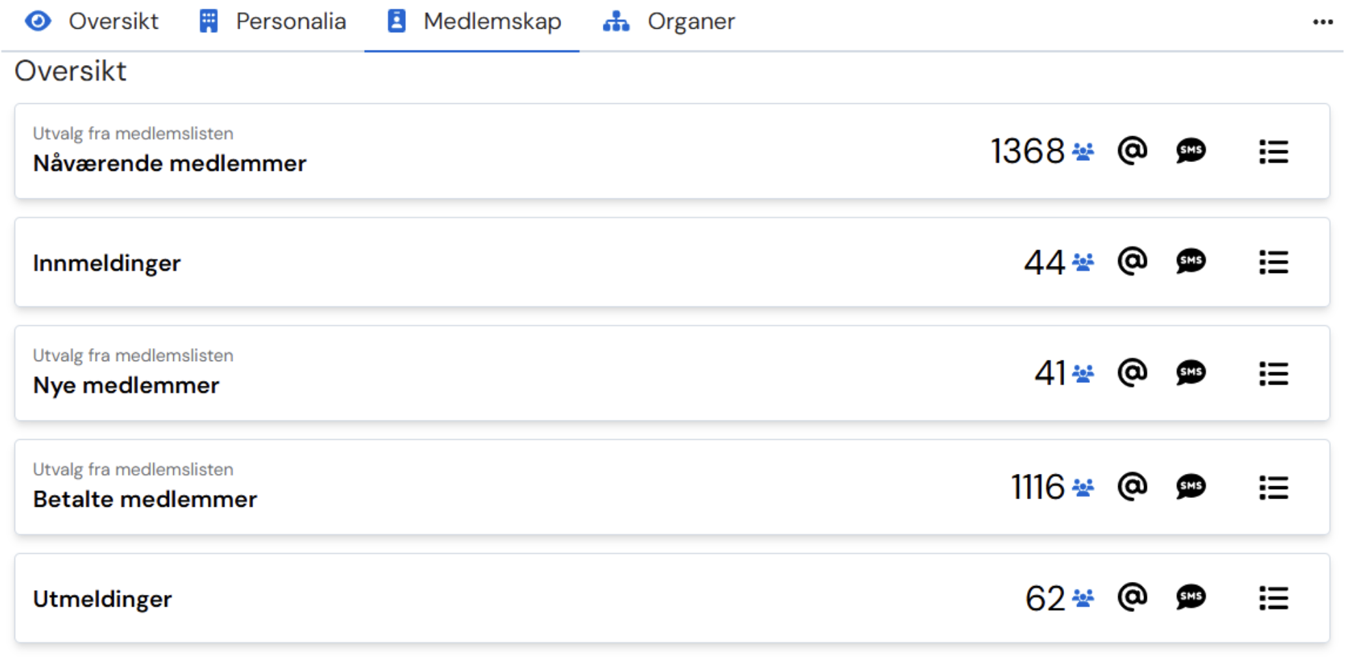Send SMS to Nye medlemmer
Screen dimensions: 1348x662
tap(1191, 373)
